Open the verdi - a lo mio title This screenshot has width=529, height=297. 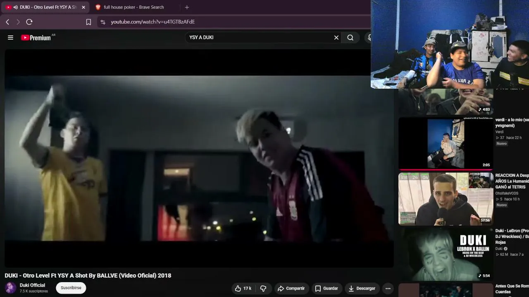512,123
